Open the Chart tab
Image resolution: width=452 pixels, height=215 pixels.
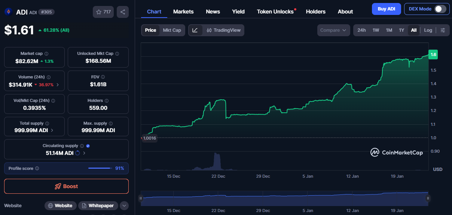(x=154, y=12)
